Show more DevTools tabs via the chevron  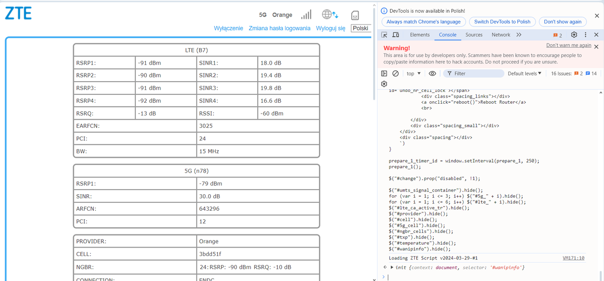coord(519,35)
